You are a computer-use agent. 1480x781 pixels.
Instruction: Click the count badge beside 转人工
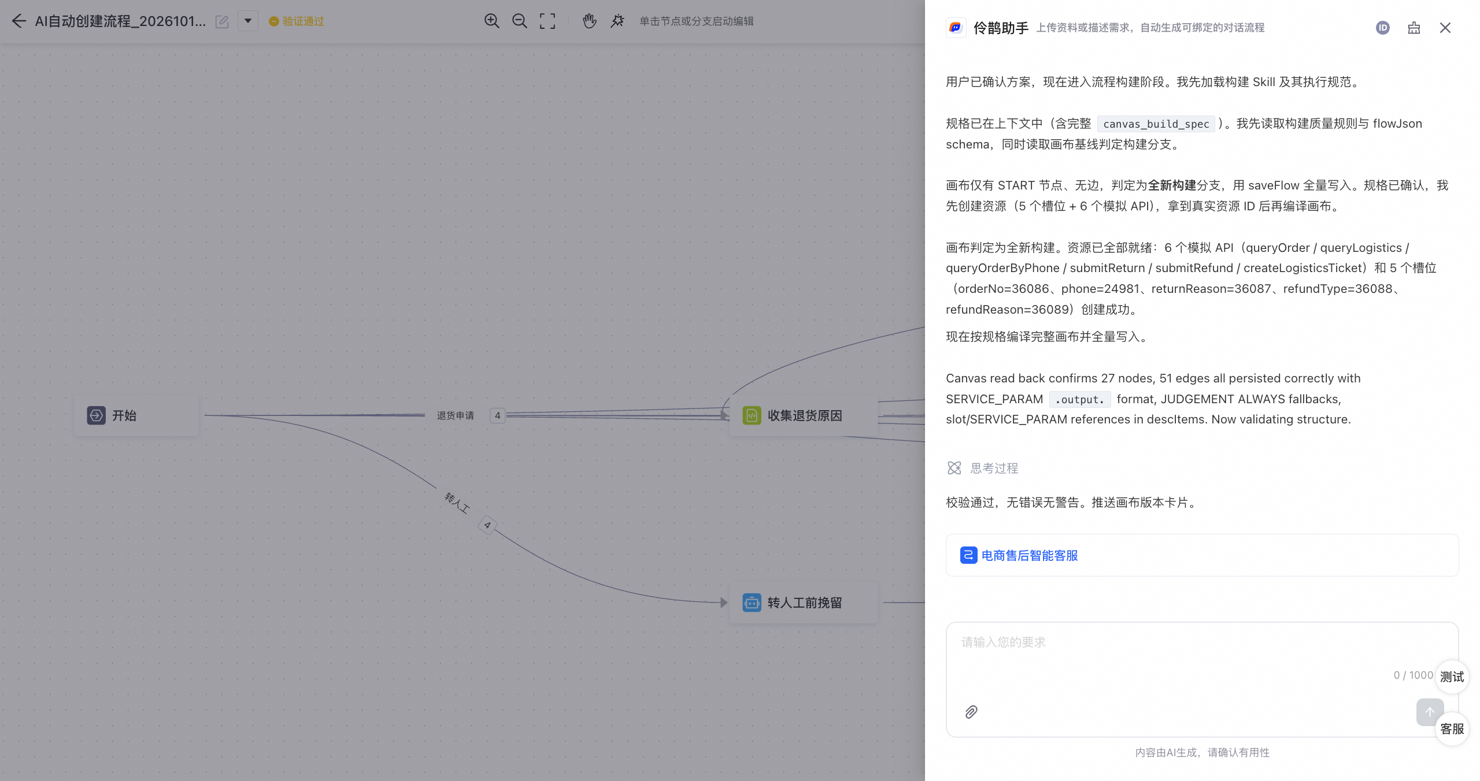click(487, 525)
